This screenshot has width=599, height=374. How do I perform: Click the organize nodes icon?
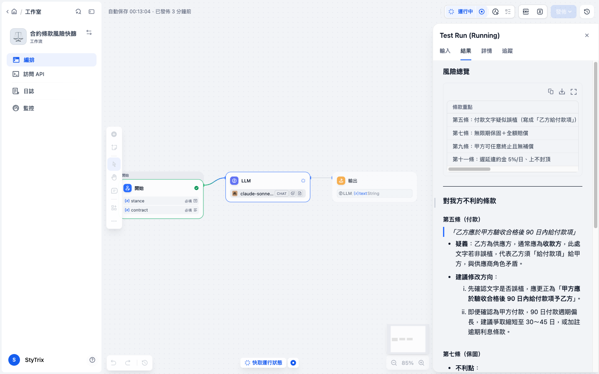pyautogui.click(x=114, y=208)
